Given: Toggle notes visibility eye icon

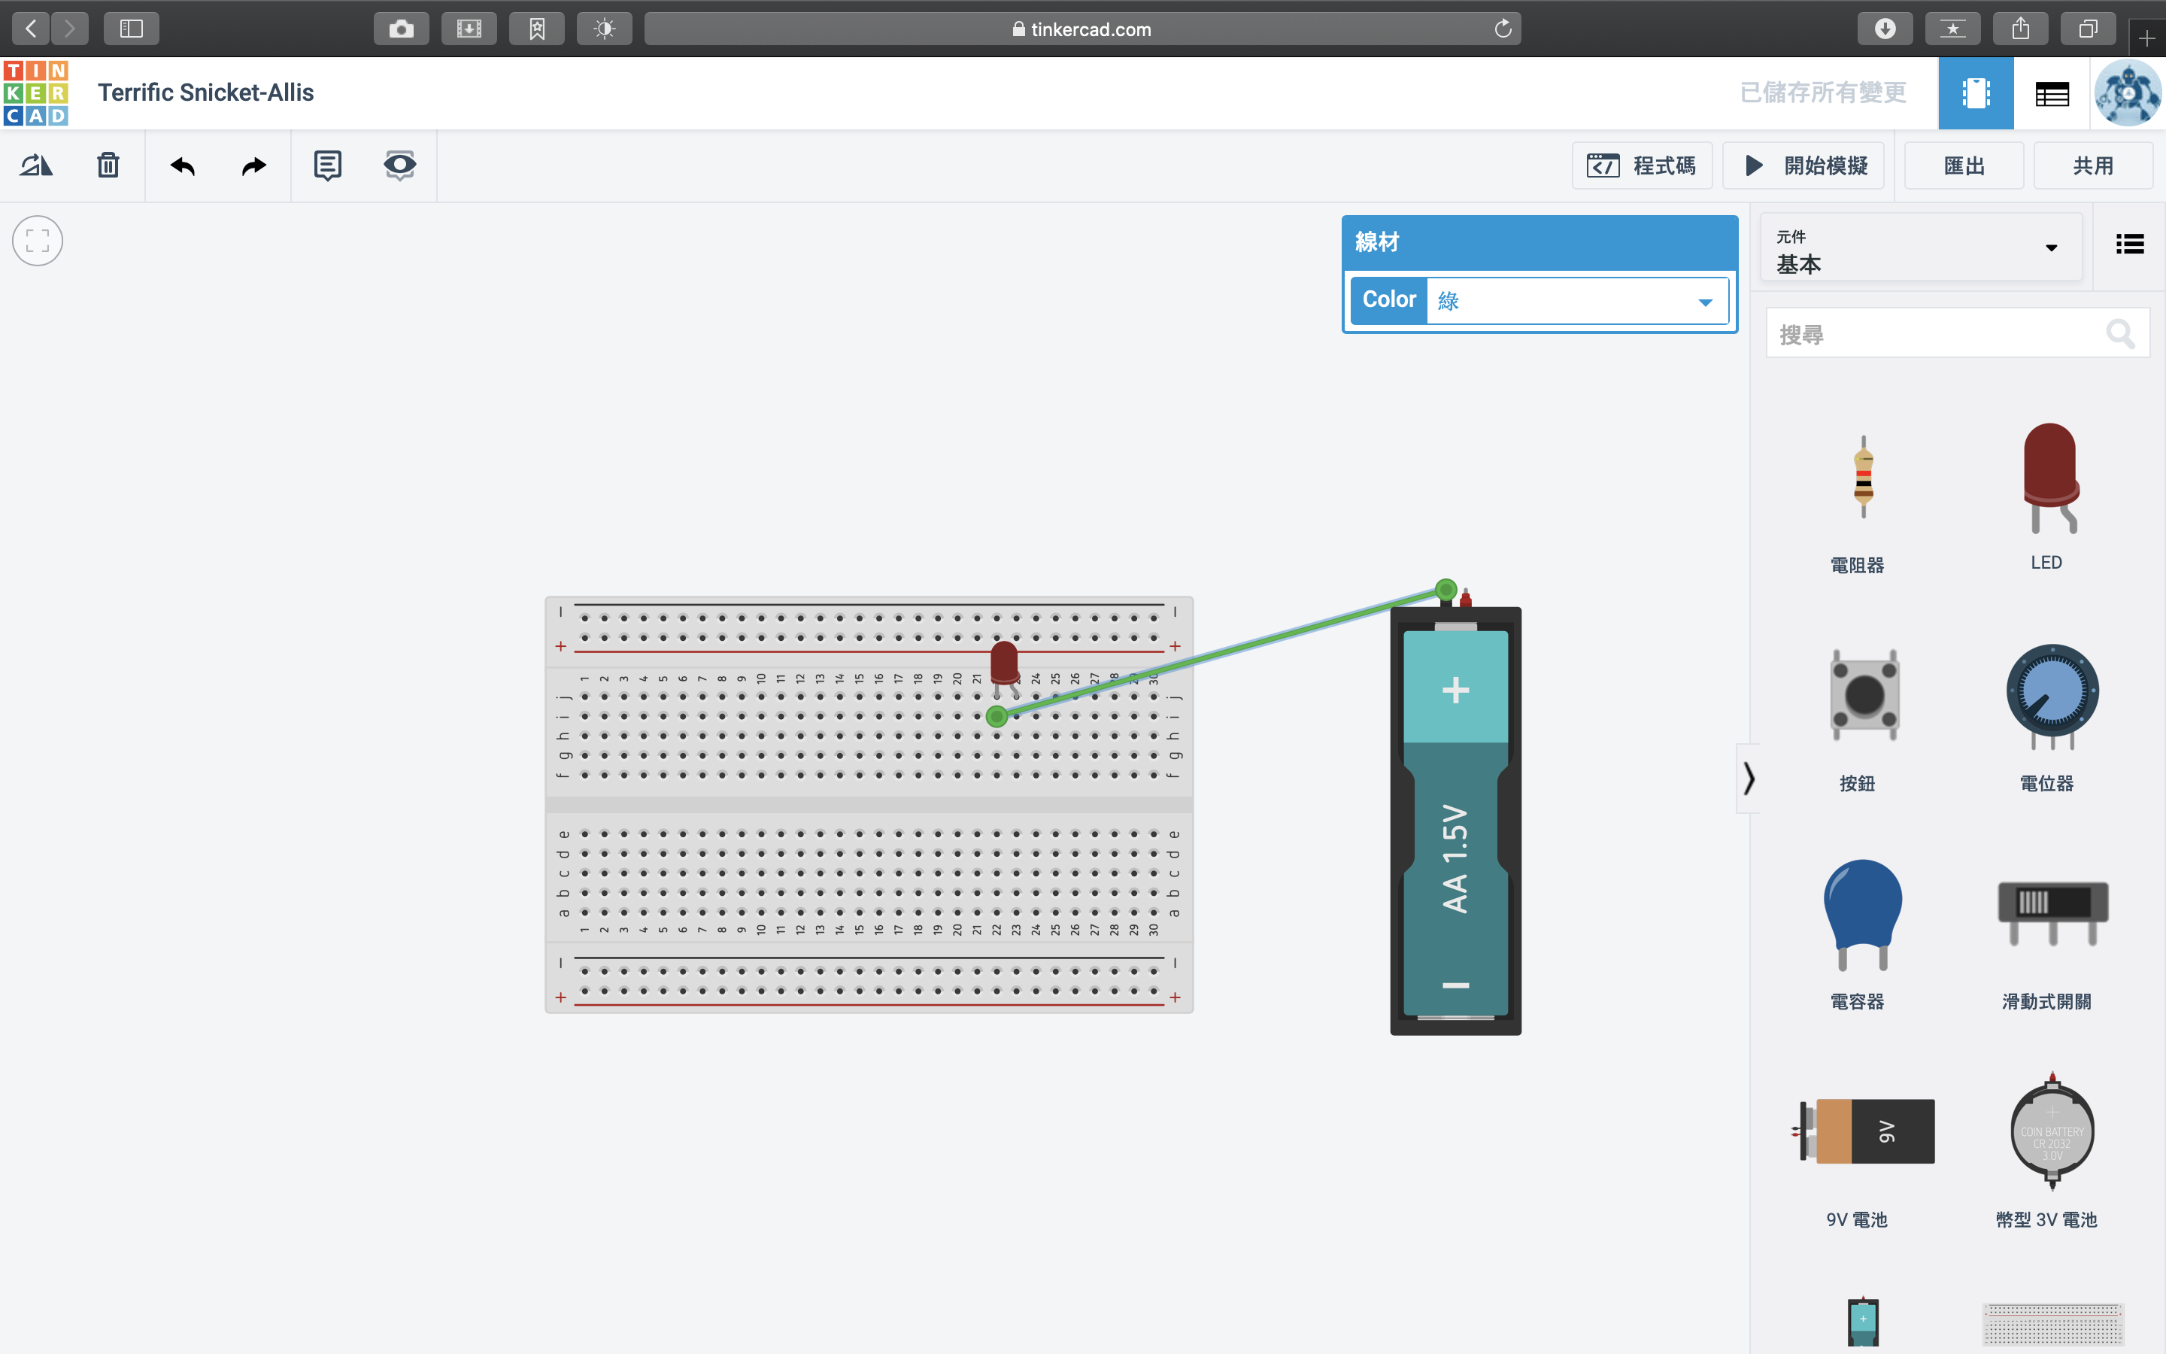Looking at the screenshot, I should (x=399, y=165).
